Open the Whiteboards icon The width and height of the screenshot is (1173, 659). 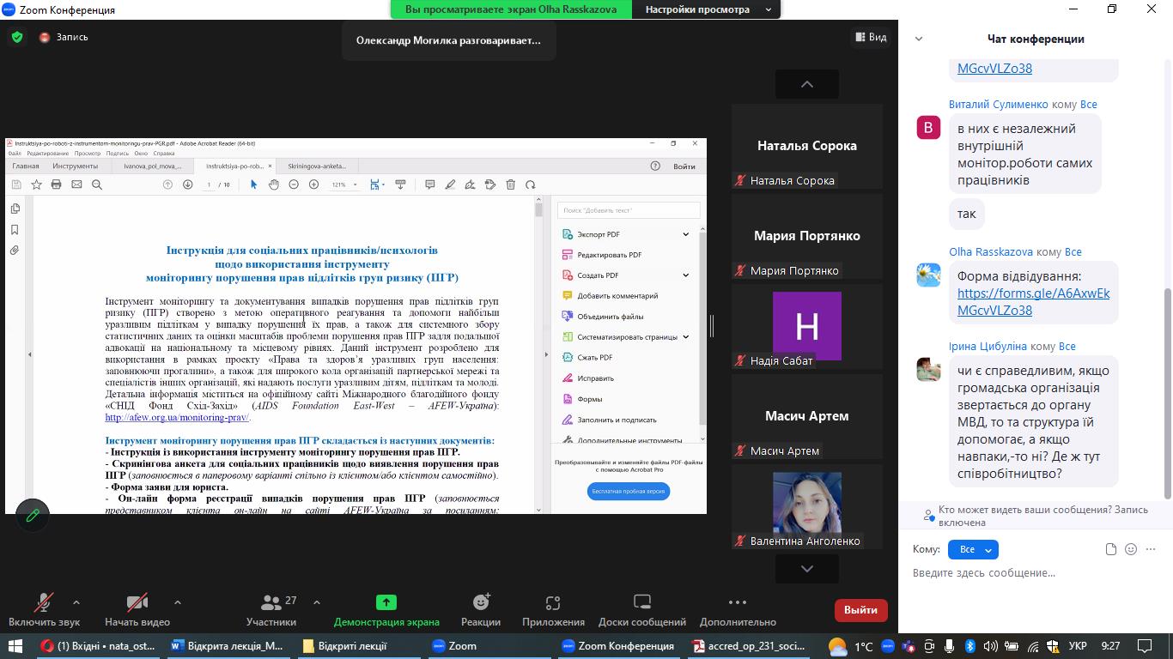(642, 603)
